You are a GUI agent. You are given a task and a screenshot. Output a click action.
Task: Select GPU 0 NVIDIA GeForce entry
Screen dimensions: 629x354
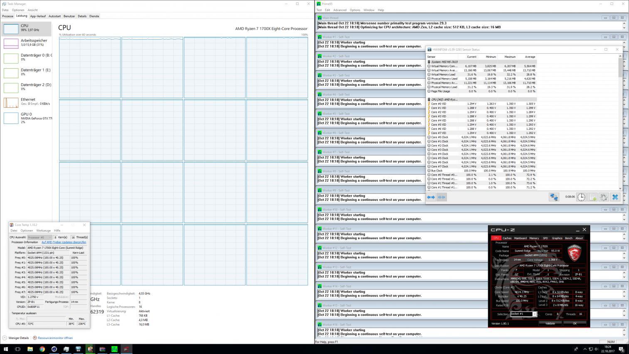(x=27, y=118)
